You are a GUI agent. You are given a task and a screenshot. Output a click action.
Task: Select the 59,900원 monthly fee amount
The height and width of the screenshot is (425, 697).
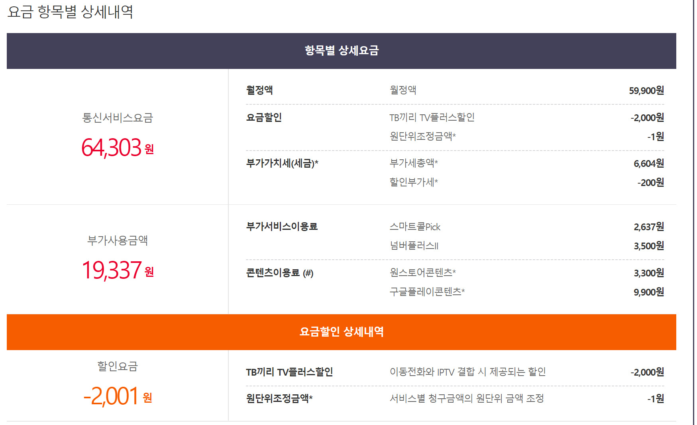pyautogui.click(x=646, y=91)
